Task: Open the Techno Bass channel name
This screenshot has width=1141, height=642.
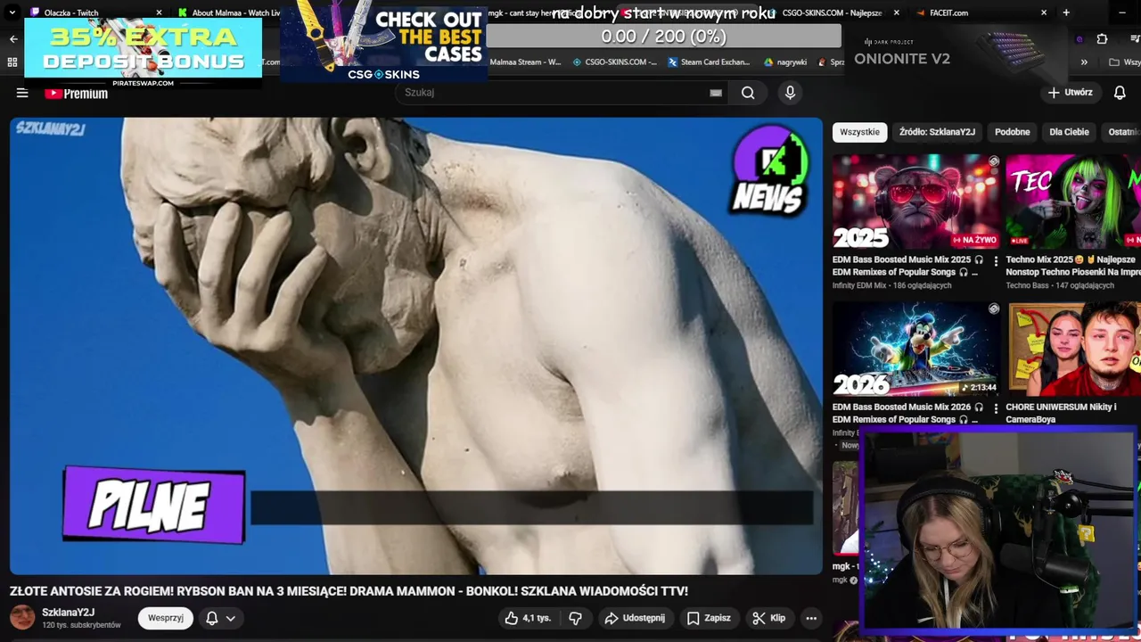Action: pos(1027,285)
